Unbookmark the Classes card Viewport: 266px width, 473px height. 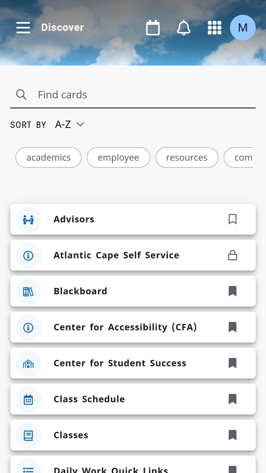point(232,435)
